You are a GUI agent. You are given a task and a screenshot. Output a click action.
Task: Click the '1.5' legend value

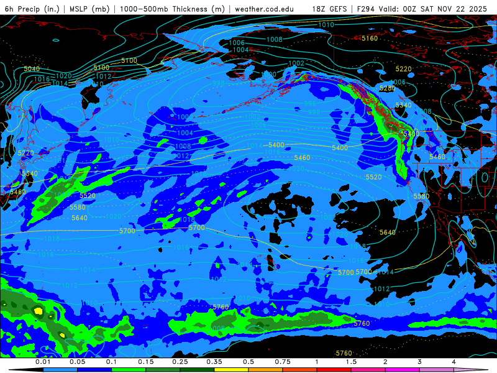[351, 362]
